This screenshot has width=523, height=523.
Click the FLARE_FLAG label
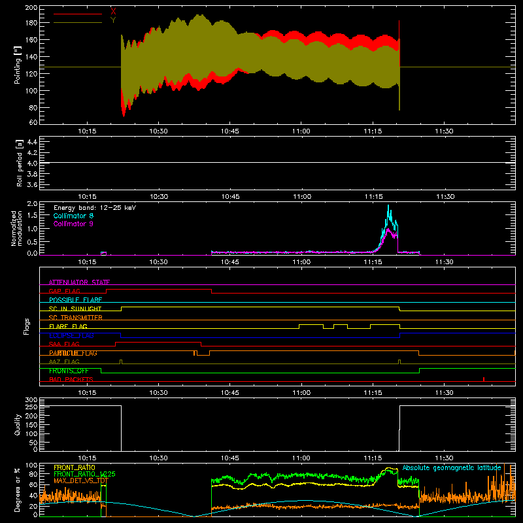[68, 326]
